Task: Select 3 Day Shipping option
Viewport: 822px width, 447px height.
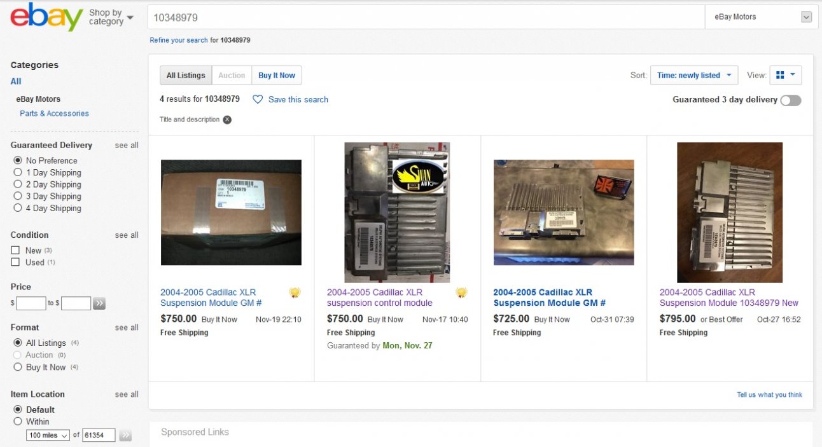Action: 18,196
